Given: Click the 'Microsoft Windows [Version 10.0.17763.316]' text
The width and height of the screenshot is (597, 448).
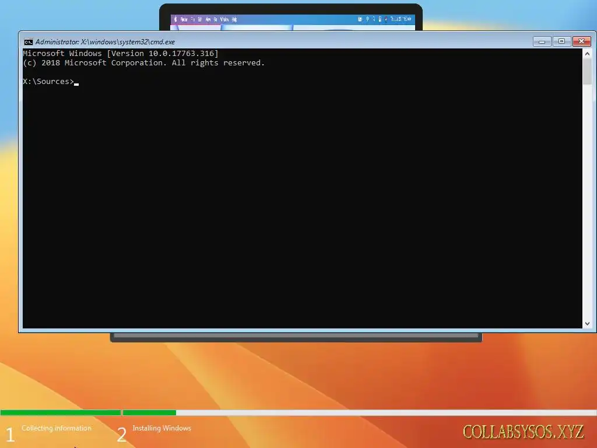Looking at the screenshot, I should [x=121, y=53].
